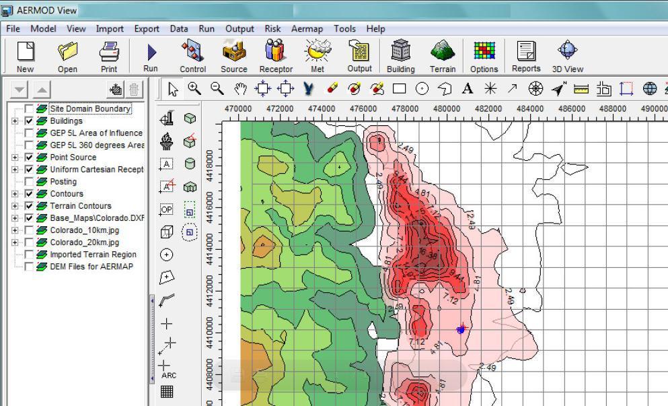Select the circle annotation tool

pyautogui.click(x=422, y=89)
